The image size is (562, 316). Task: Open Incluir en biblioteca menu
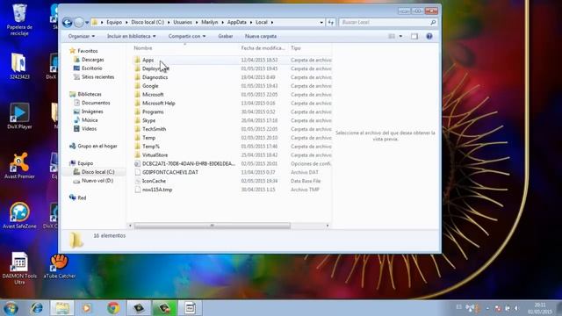click(132, 36)
